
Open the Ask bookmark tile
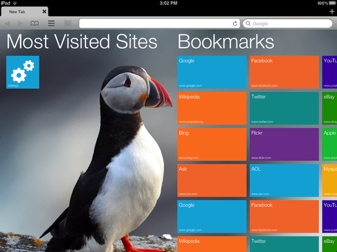(x=211, y=180)
